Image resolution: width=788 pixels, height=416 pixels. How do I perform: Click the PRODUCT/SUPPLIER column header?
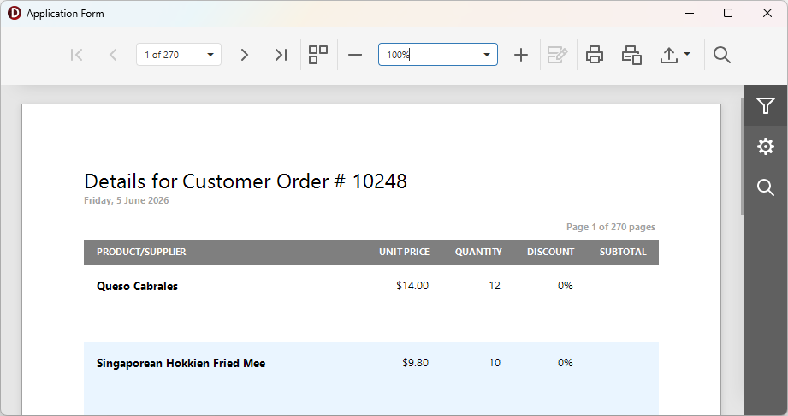[x=141, y=252]
